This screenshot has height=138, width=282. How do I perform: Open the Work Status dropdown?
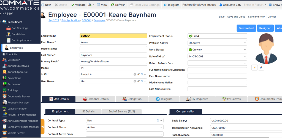(x=245, y=50)
